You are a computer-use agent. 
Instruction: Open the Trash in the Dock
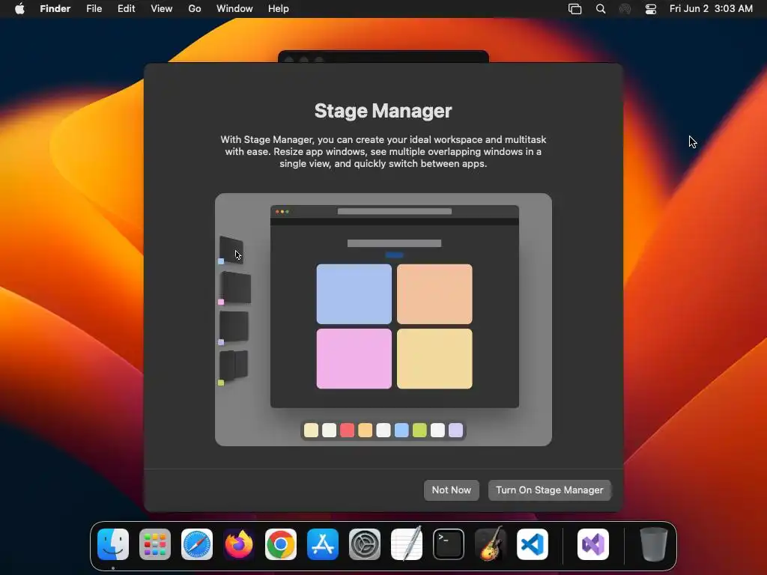click(x=653, y=544)
